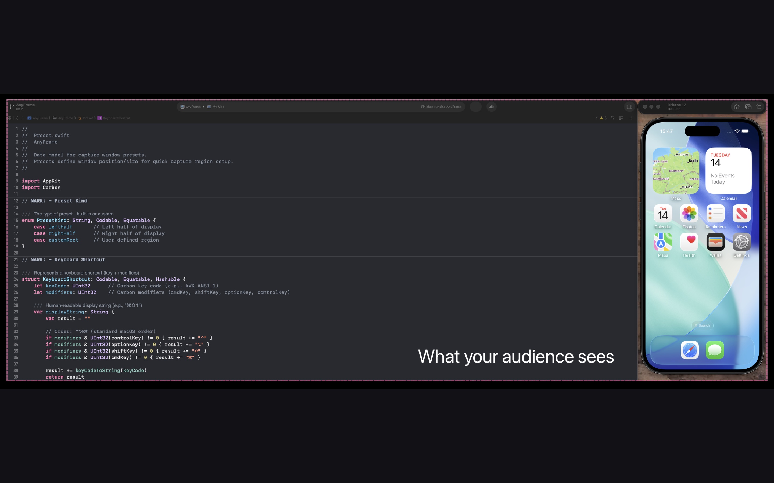Click 'case customRect' in the enum
This screenshot has width=774, height=483.
tap(56, 240)
